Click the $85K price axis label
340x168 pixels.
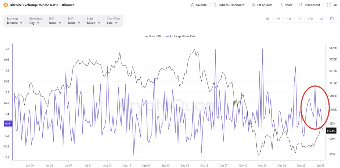tap(332, 154)
